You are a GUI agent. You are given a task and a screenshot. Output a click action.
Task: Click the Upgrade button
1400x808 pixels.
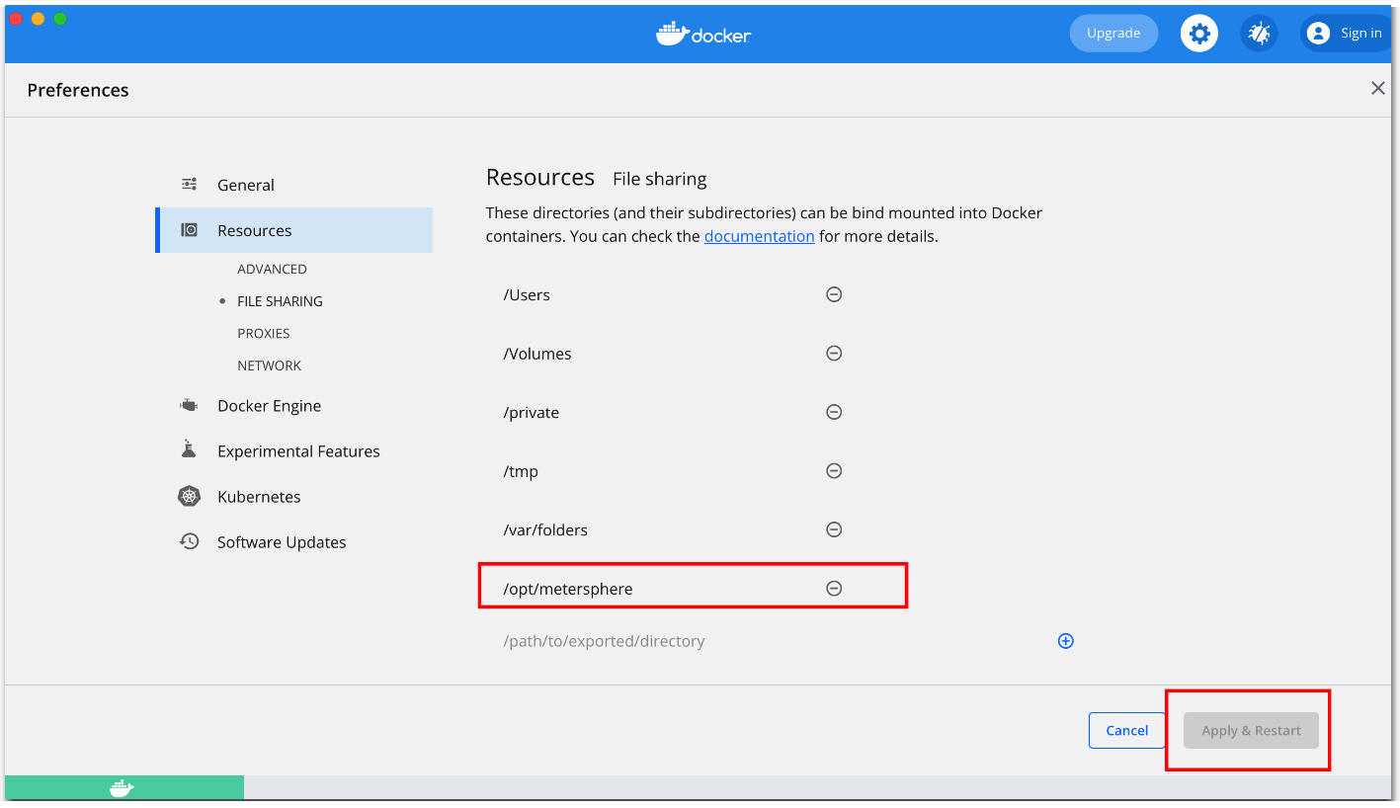(x=1113, y=34)
